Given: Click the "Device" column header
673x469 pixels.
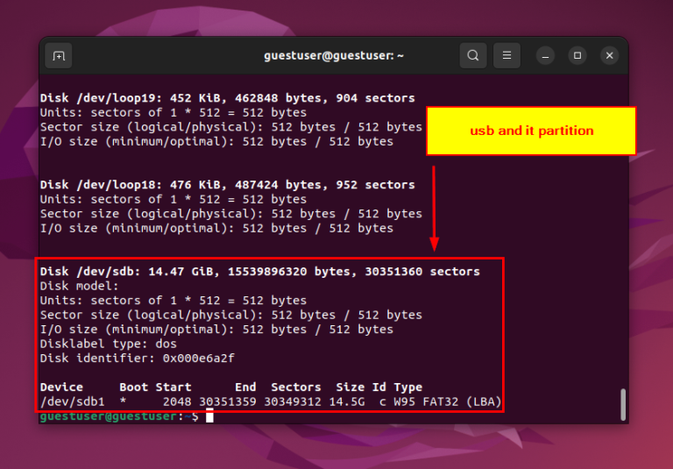Looking at the screenshot, I should [61, 387].
